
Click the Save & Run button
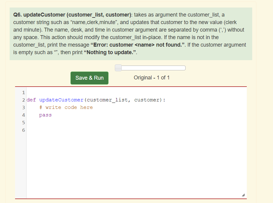click(x=89, y=78)
